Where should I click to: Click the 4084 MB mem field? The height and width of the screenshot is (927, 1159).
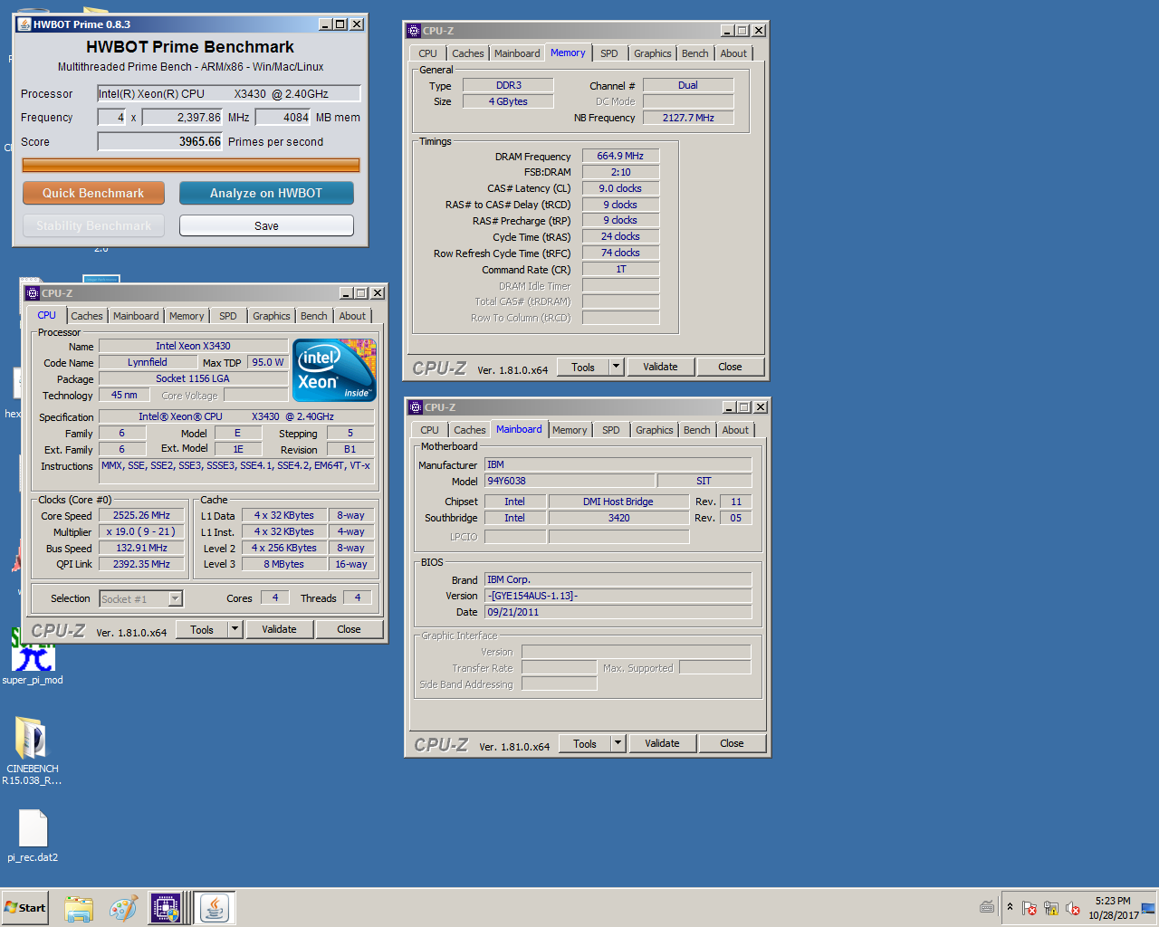[x=283, y=117]
